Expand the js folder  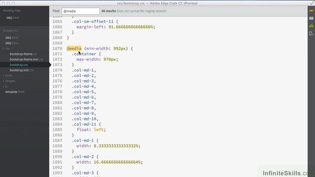[5, 87]
